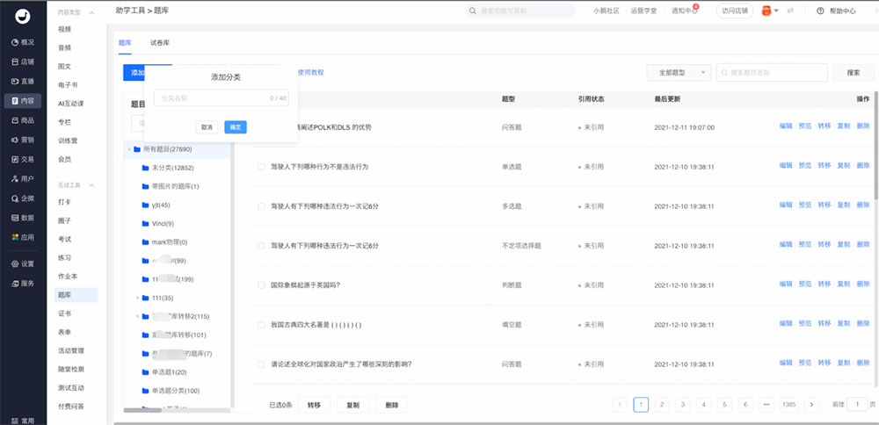
Task: Tick checkbox for 驾驶人有下列哪种行为不是违法行为
Action: point(261,167)
